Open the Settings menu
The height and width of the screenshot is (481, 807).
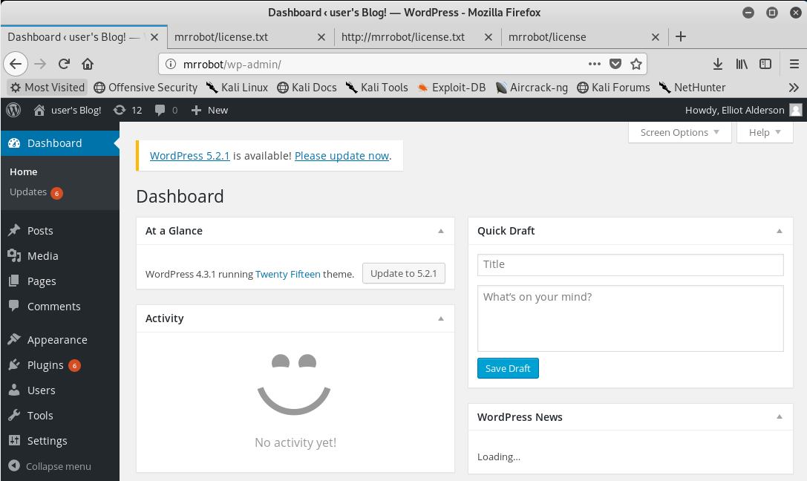click(x=59, y=440)
